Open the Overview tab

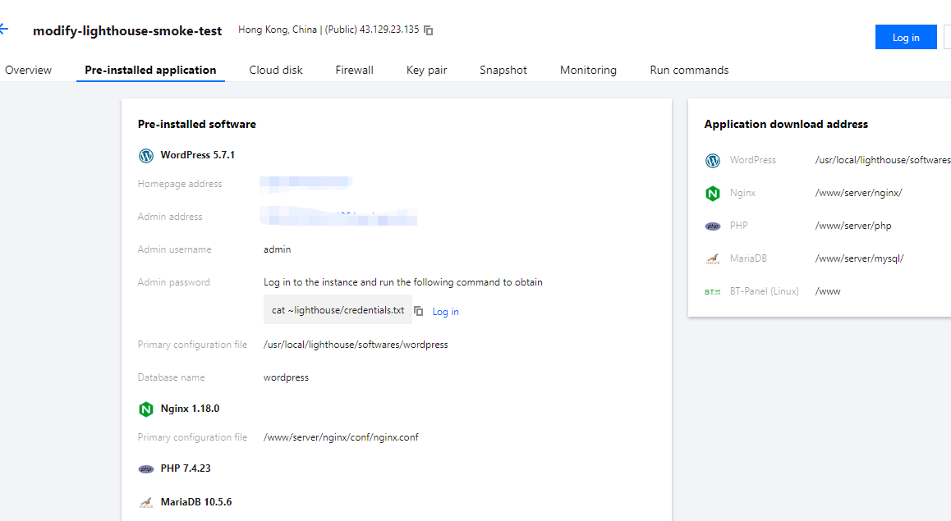(28, 70)
